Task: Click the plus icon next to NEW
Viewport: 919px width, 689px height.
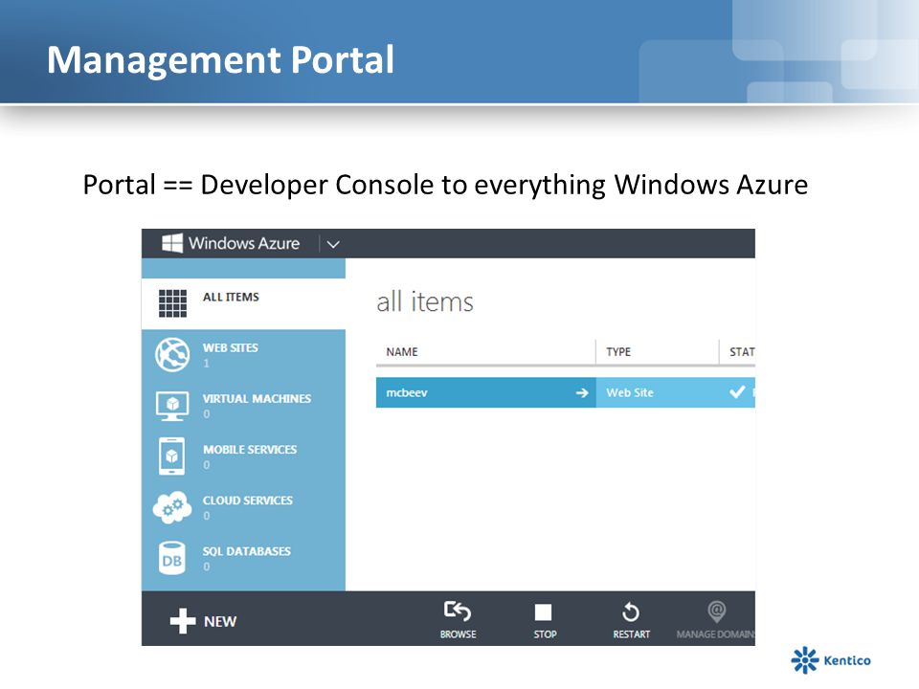Action: [183, 621]
